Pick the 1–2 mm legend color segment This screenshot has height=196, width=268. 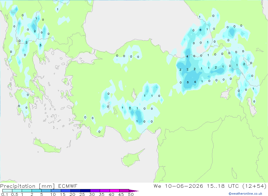pyautogui.click(x=27, y=191)
